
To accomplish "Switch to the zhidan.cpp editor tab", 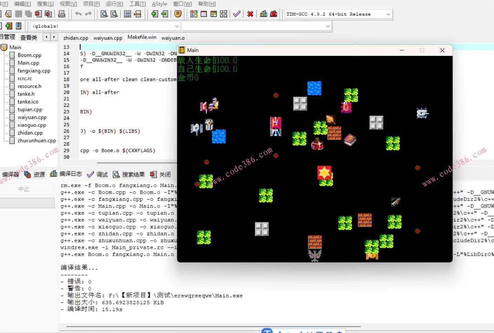I will coord(76,38).
